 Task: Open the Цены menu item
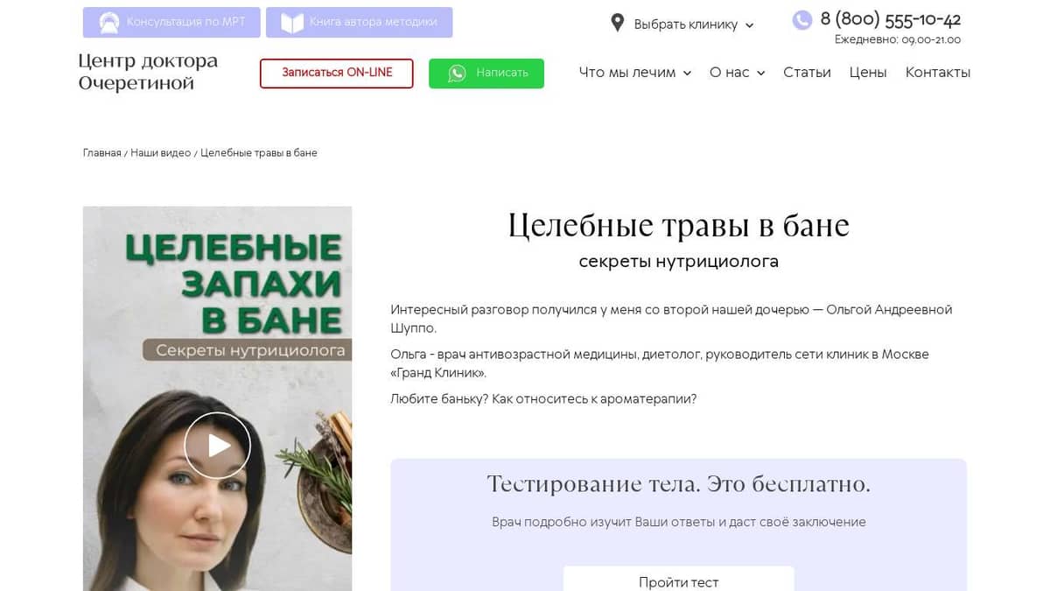pyautogui.click(x=868, y=73)
